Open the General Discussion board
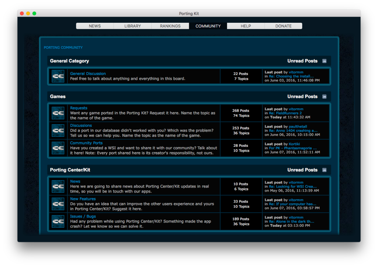 pos(88,74)
